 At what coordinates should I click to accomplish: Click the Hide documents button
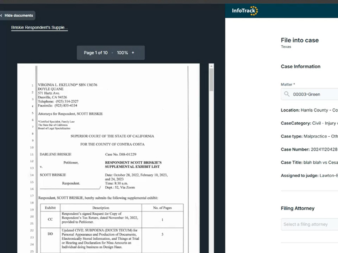(19, 15)
